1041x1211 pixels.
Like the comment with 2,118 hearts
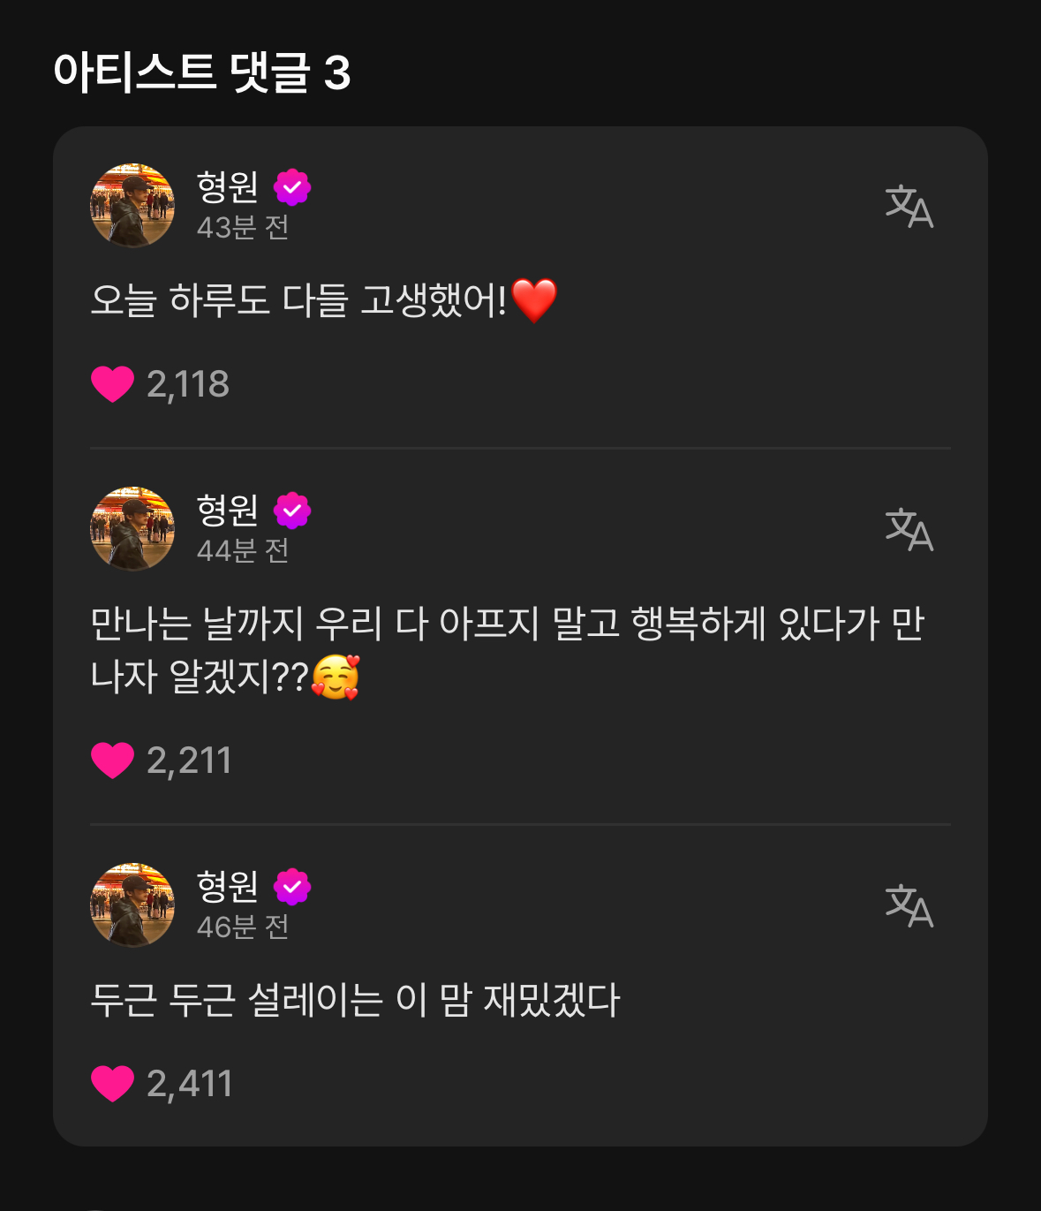(112, 384)
